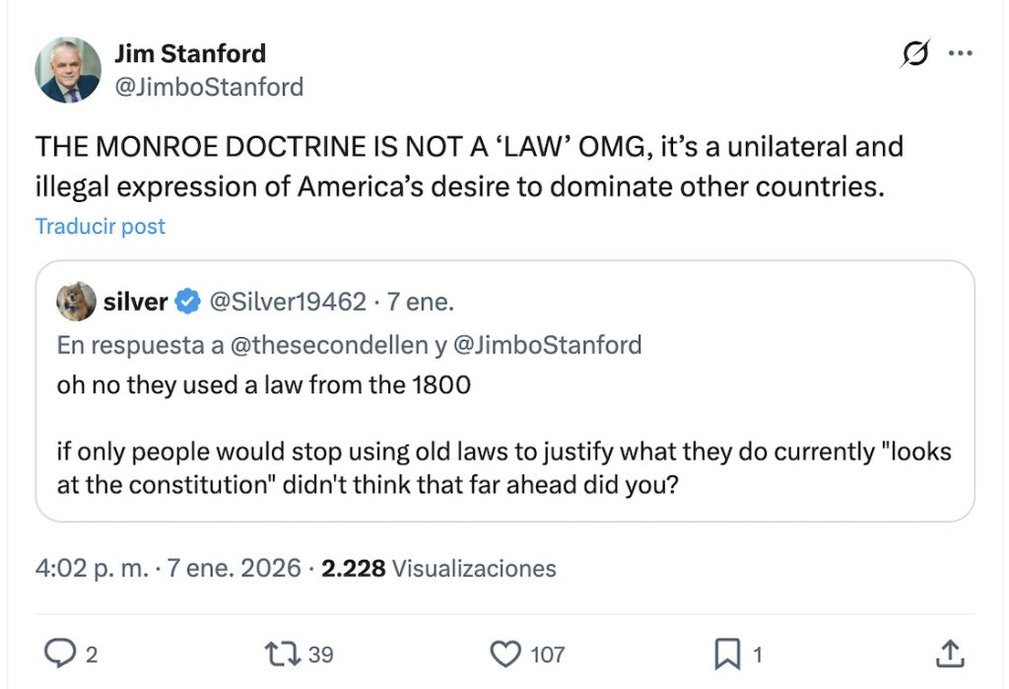The height and width of the screenshot is (689, 1009).
Task: Open the share post icon
Action: pyautogui.click(x=948, y=653)
